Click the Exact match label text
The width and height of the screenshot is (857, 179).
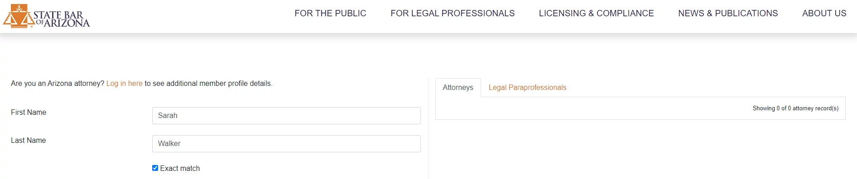click(x=180, y=169)
